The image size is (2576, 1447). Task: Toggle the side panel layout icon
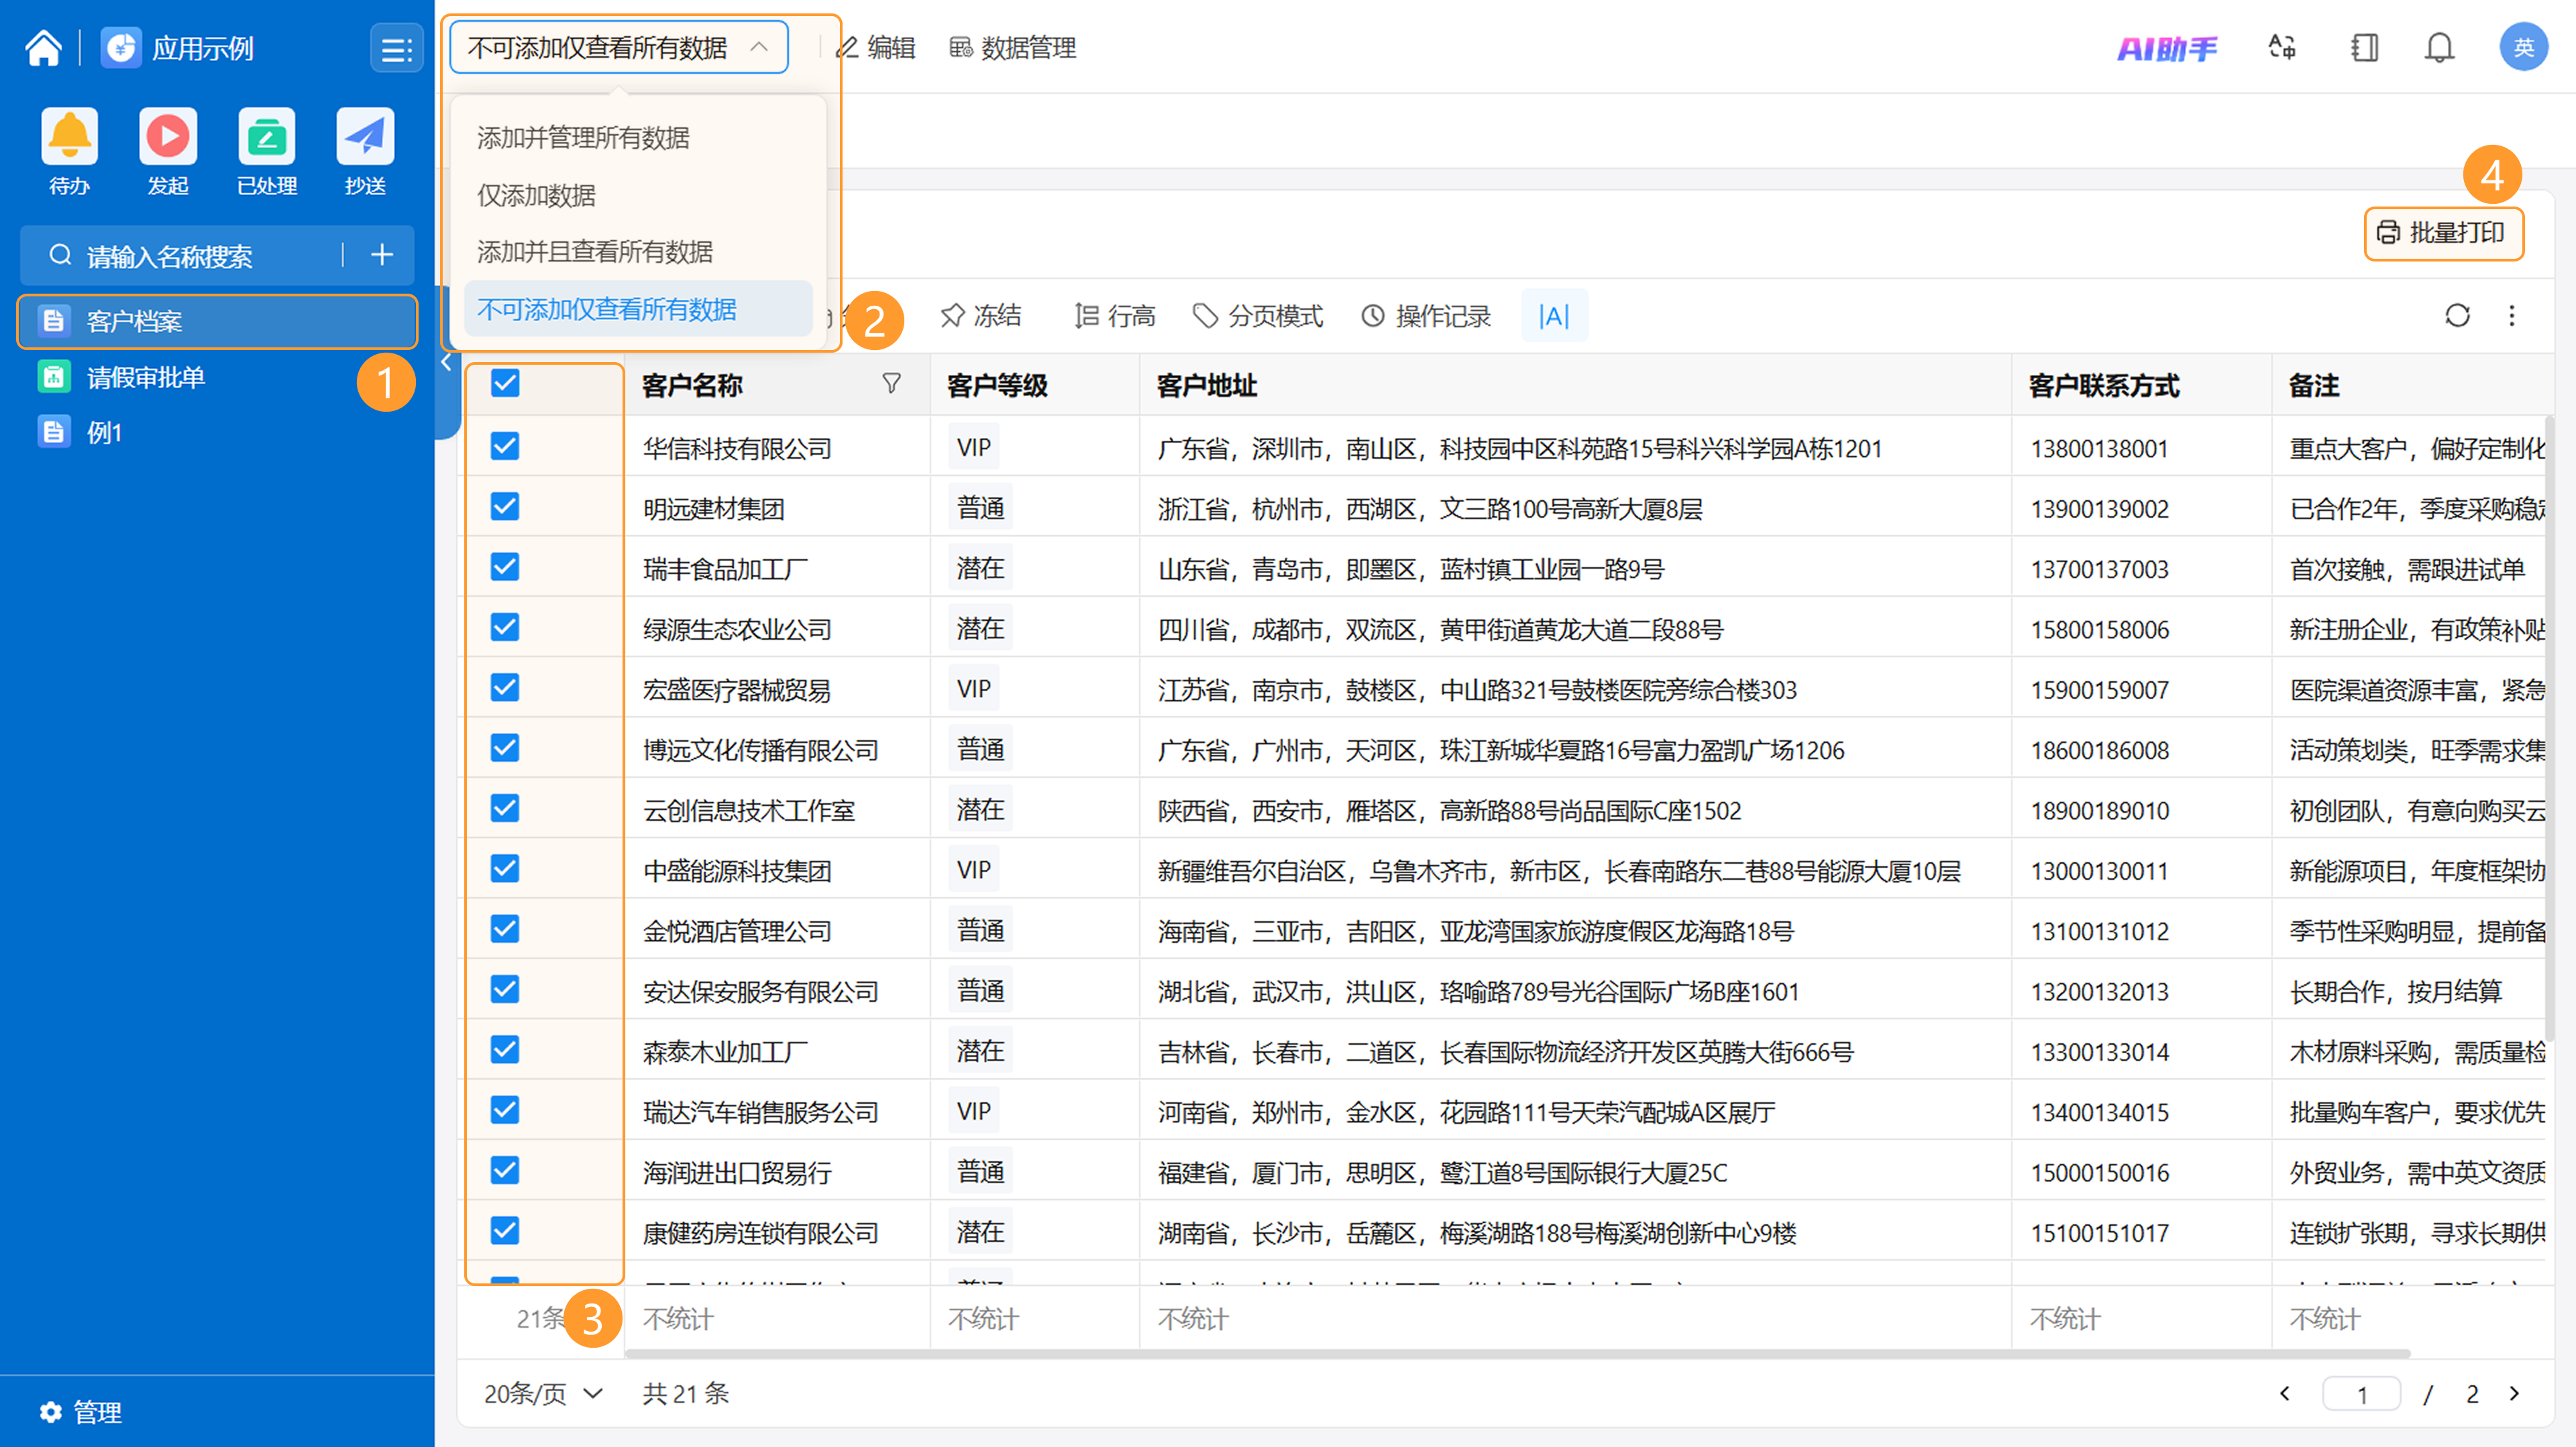pyautogui.click(x=2364, y=48)
